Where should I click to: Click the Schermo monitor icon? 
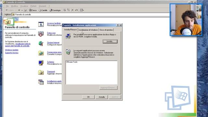(x=41, y=63)
